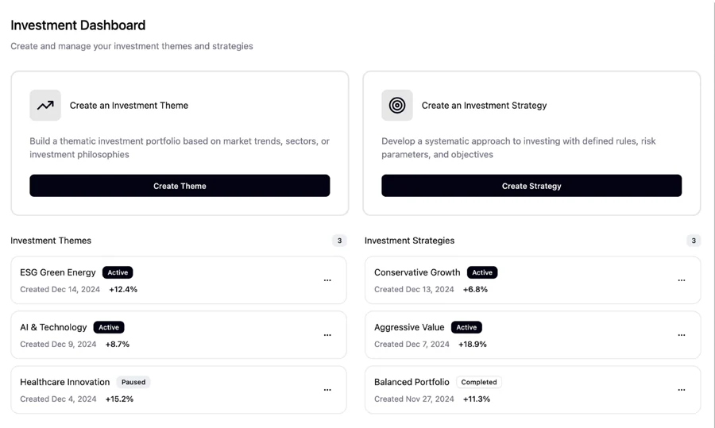Open more options for Balanced Portfolio
The height and width of the screenshot is (428, 715).
coord(682,390)
